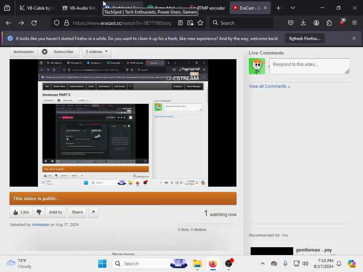Viewport: 363px width, 272px height.
Task: Expand the 2 videos dropdown
Action: click(x=97, y=52)
